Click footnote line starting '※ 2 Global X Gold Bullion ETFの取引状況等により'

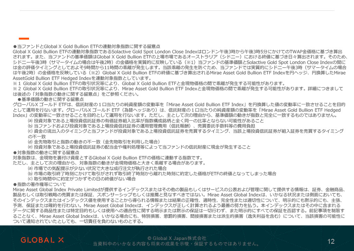pos(178,89)
